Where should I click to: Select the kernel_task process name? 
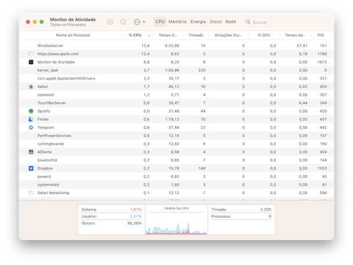tap(48, 70)
